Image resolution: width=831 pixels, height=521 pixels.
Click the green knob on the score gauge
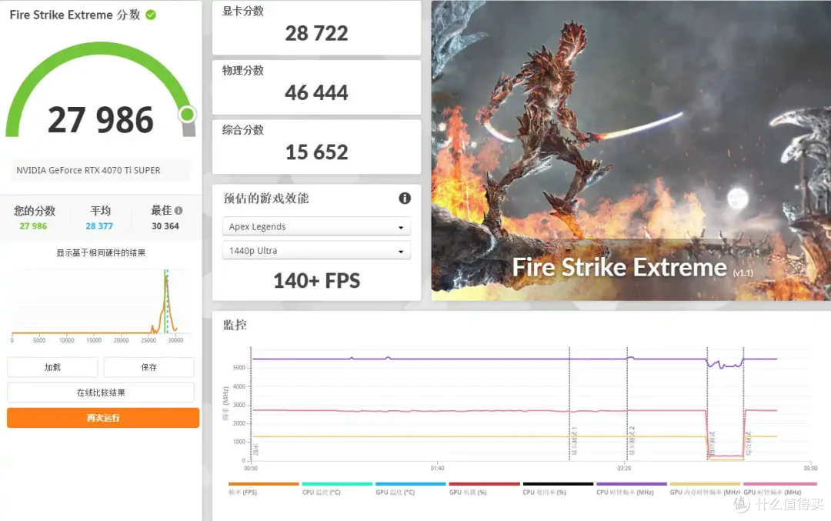click(x=187, y=114)
